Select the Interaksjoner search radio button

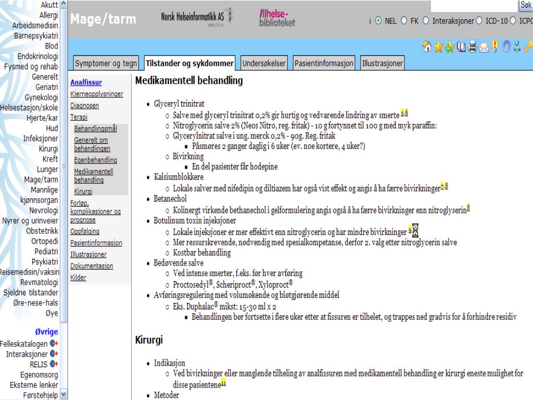(426, 21)
